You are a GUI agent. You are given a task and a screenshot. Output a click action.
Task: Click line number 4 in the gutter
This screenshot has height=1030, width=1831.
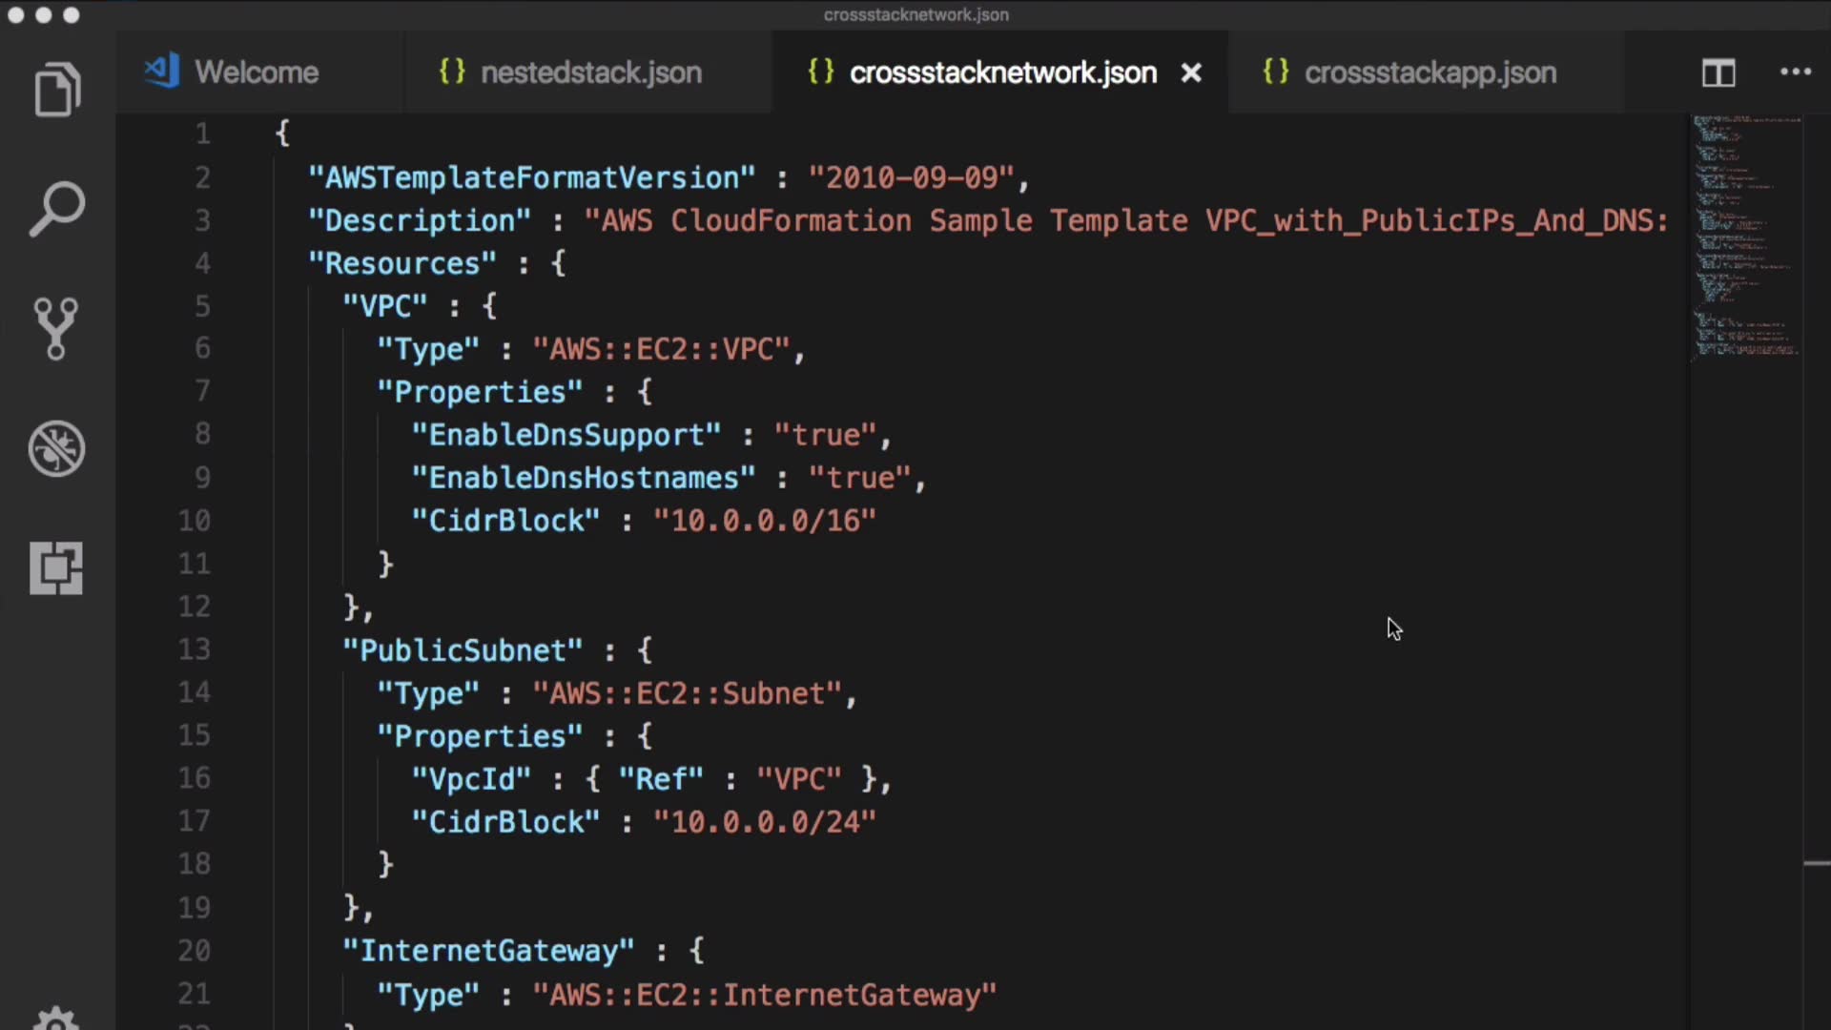[202, 263]
